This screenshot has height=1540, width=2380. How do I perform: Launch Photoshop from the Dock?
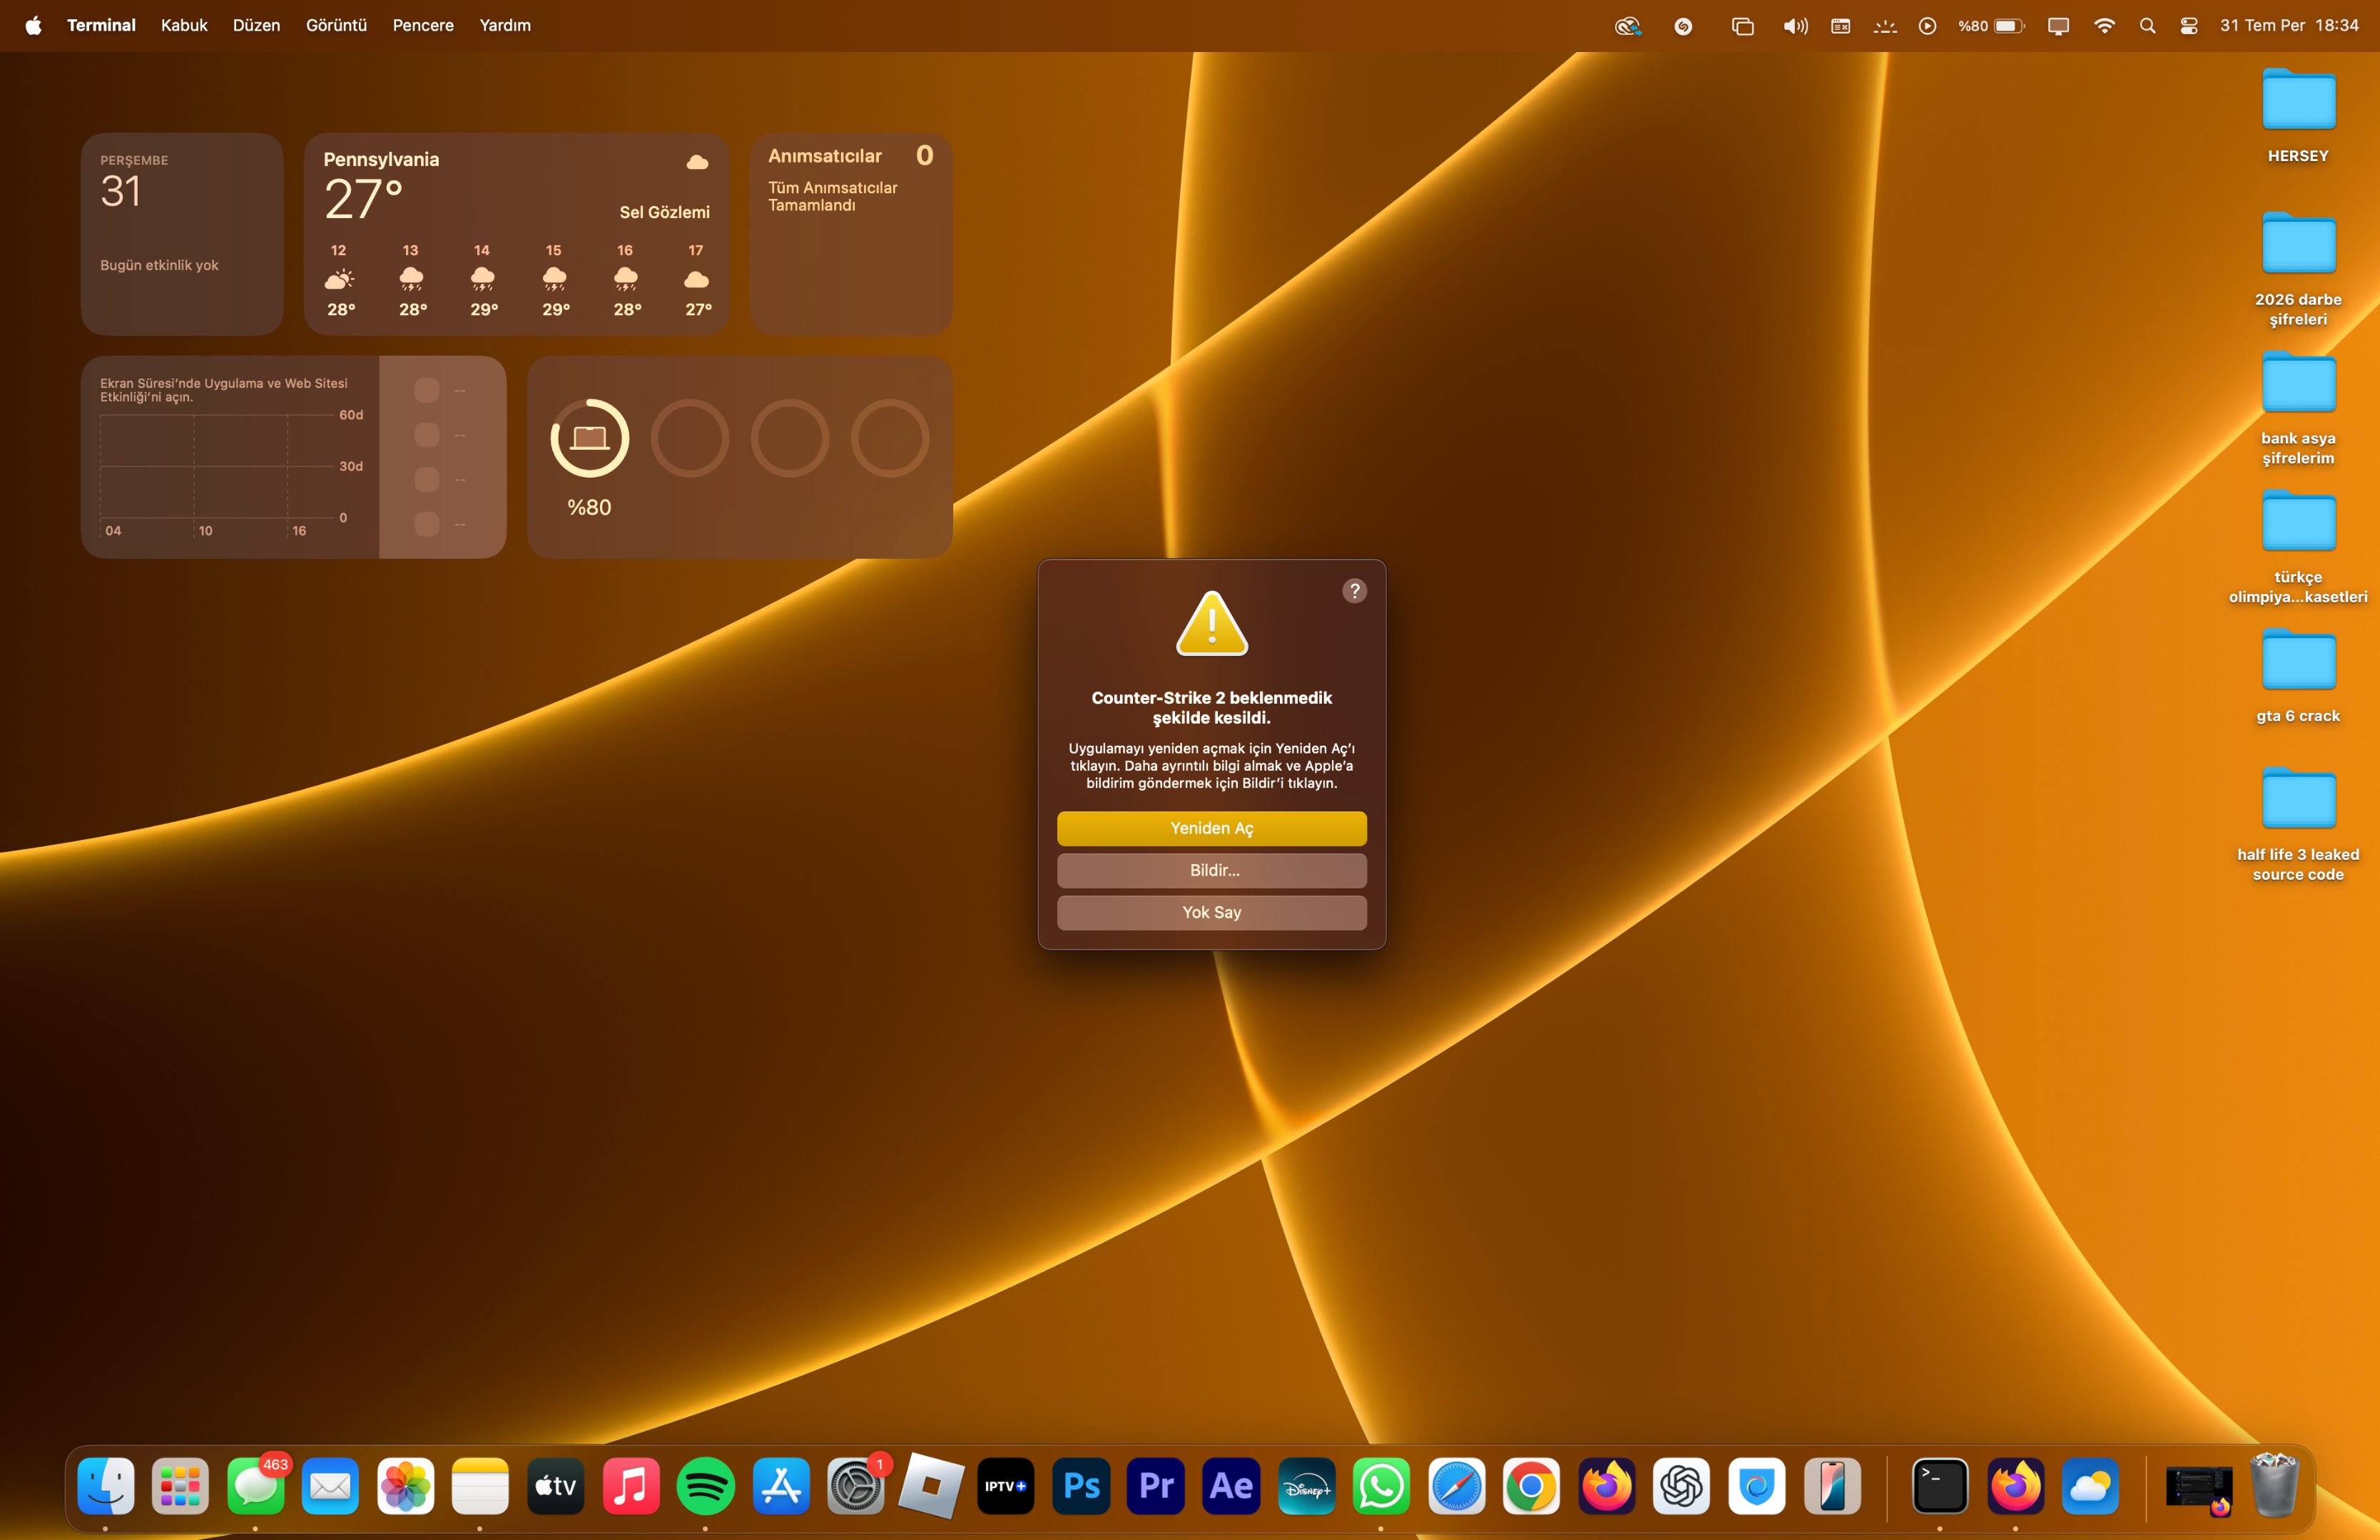[x=1081, y=1486]
